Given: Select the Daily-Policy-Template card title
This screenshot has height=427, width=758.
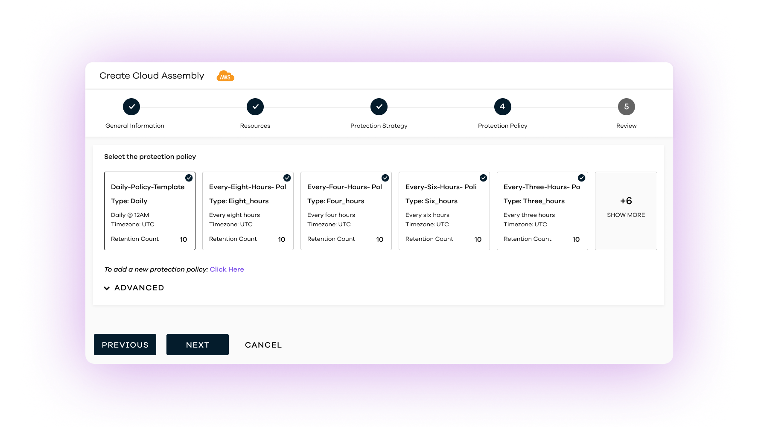Looking at the screenshot, I should [148, 187].
